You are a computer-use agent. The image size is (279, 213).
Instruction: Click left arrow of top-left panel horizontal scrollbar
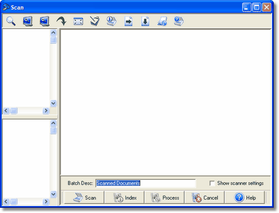click(x=6, y=111)
